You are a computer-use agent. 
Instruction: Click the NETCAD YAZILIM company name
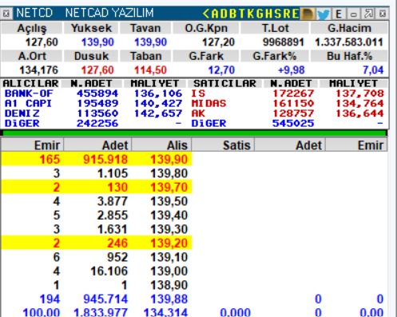coord(109,13)
